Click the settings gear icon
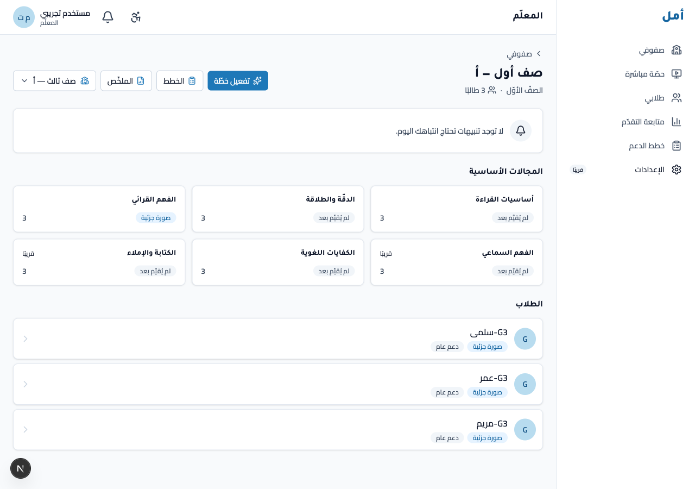The height and width of the screenshot is (489, 695). (x=677, y=170)
